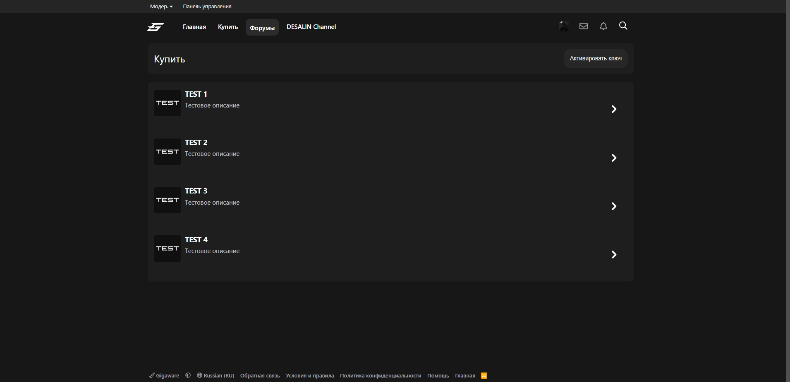The height and width of the screenshot is (382, 790).
Task: Click the TEST 2 product thumbnail
Action: 168,152
